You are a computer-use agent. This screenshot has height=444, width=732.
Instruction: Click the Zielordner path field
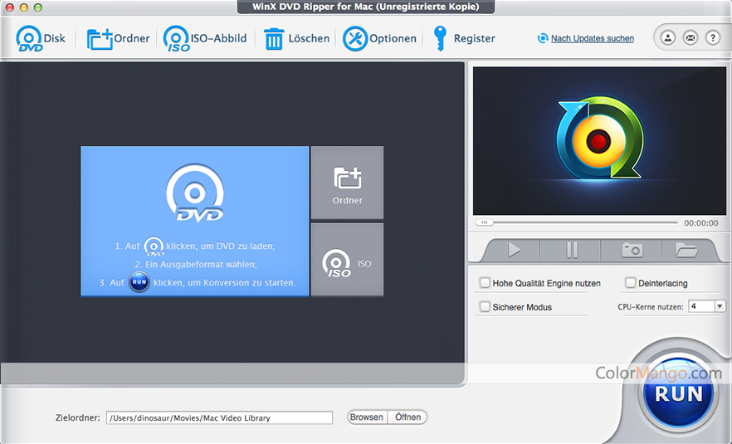click(x=219, y=417)
